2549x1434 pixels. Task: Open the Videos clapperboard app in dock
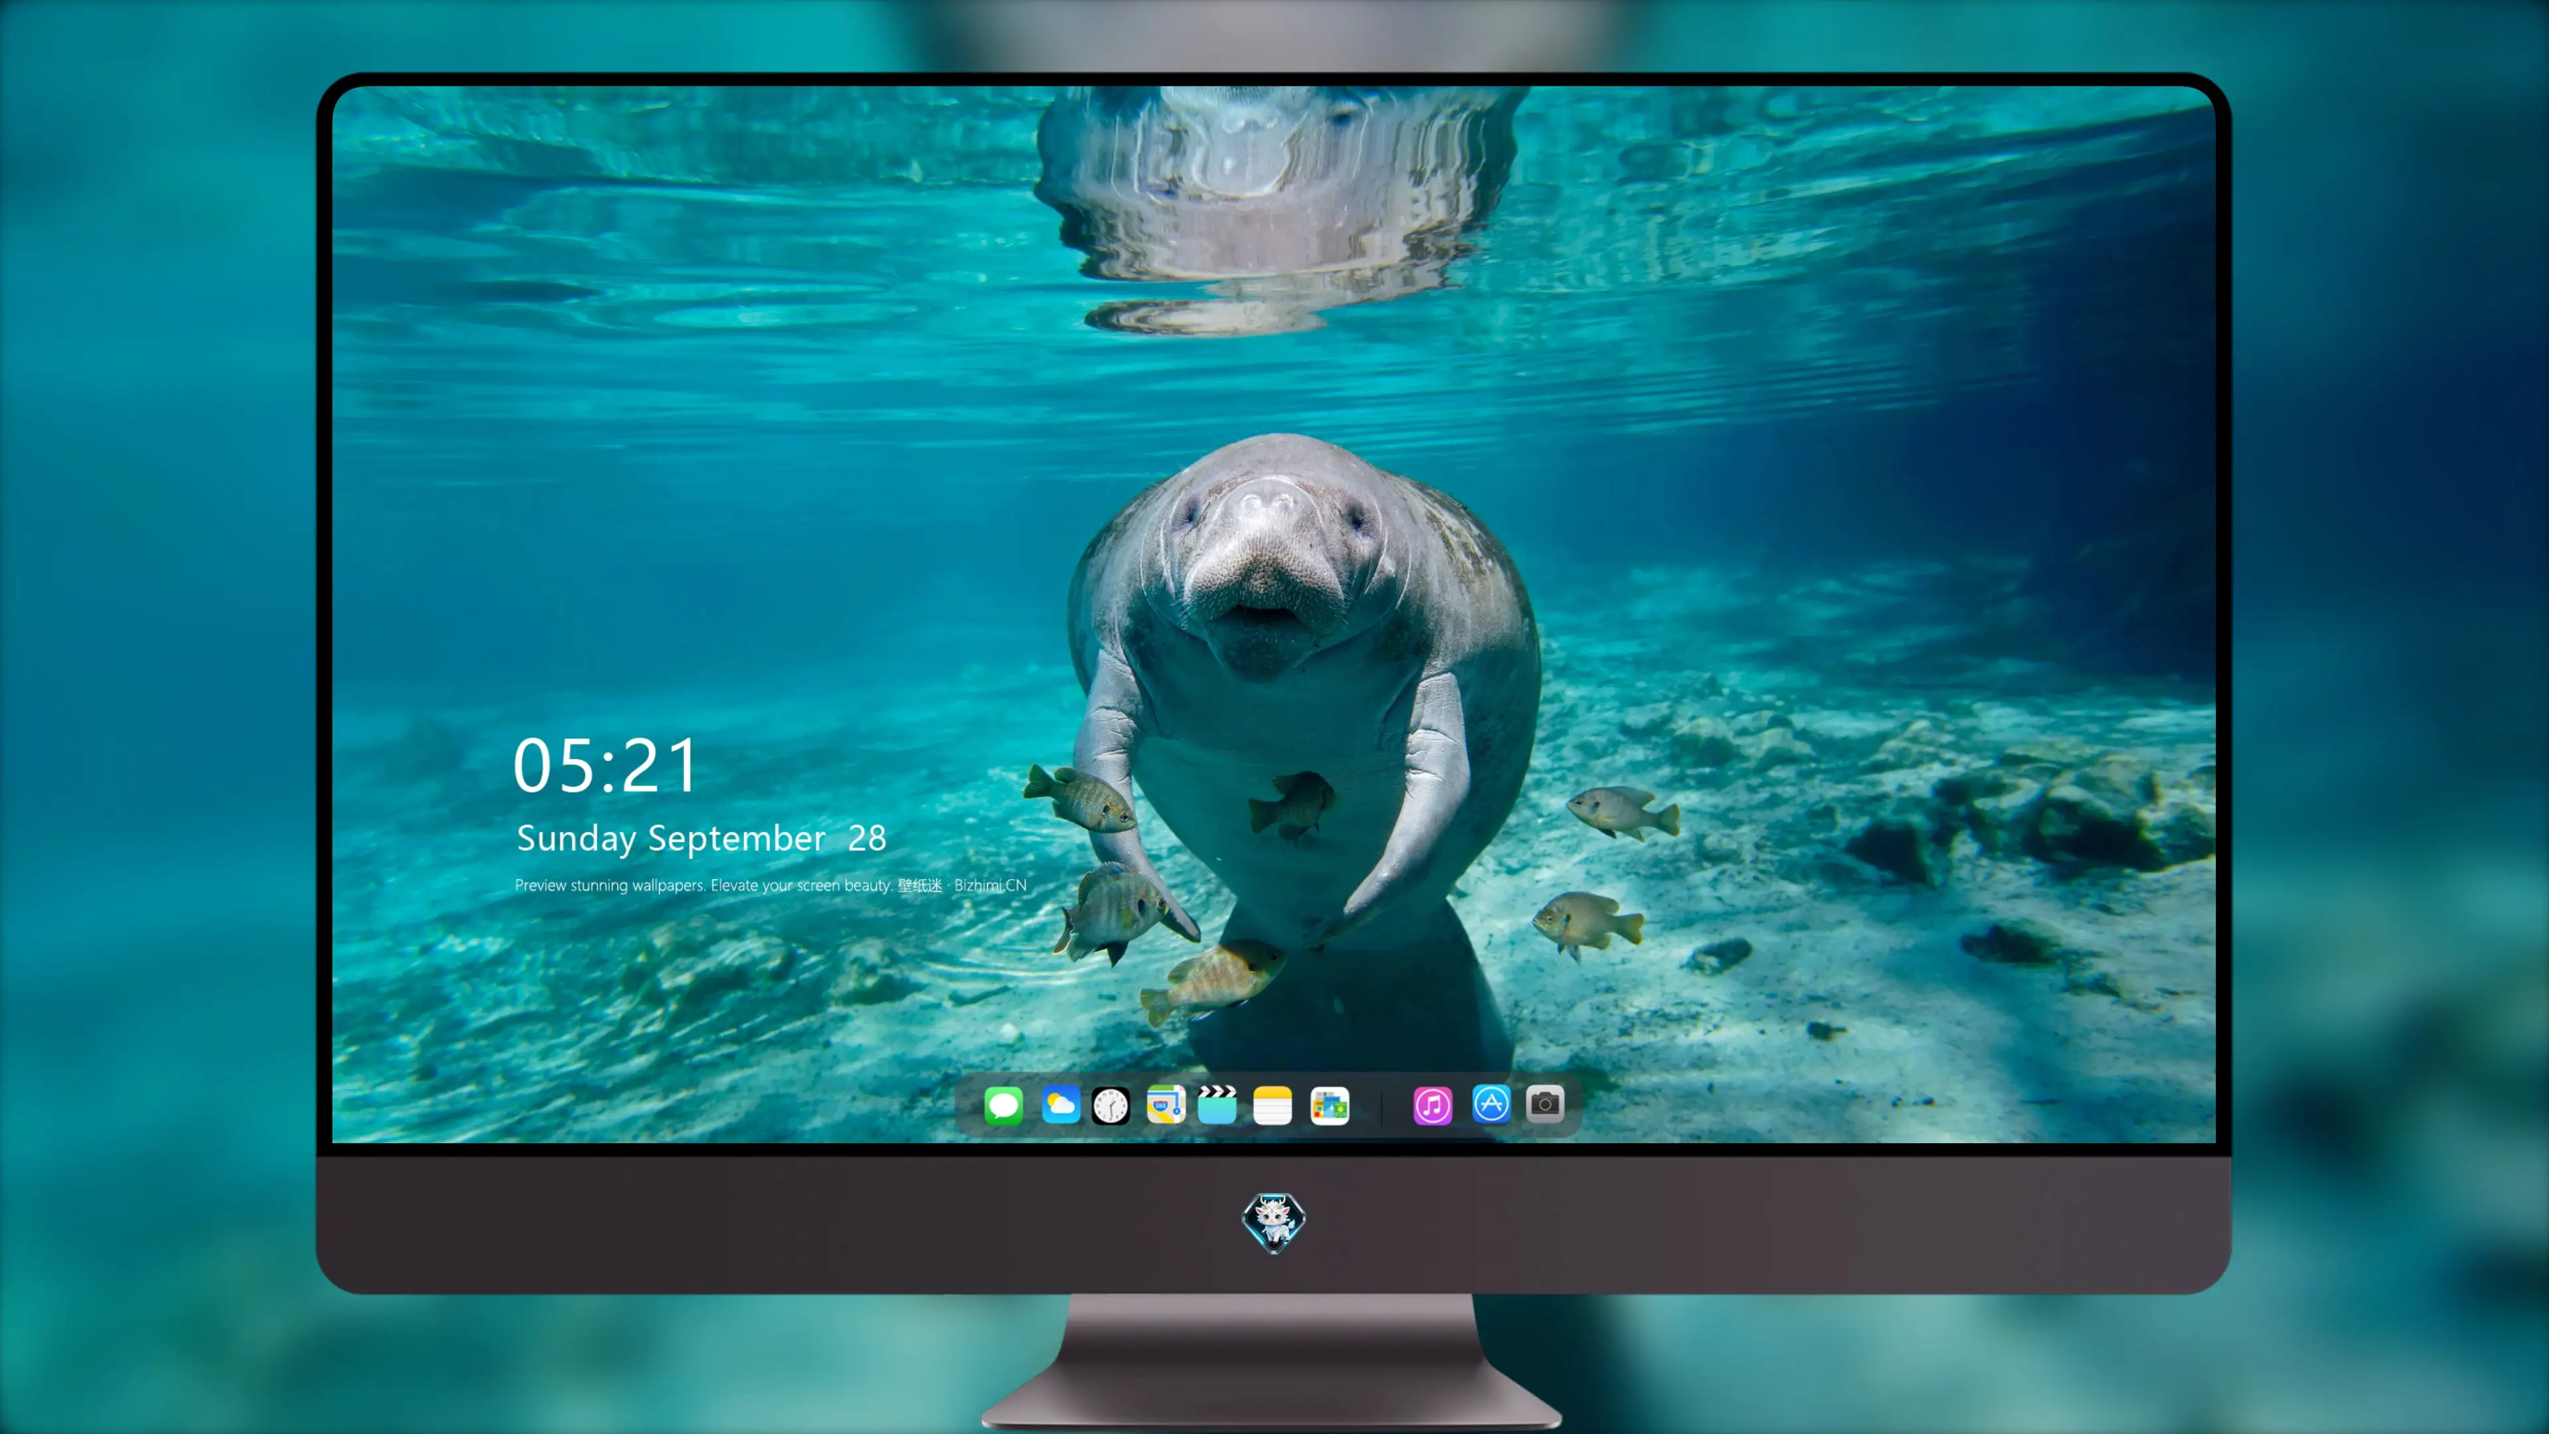point(1217,1105)
